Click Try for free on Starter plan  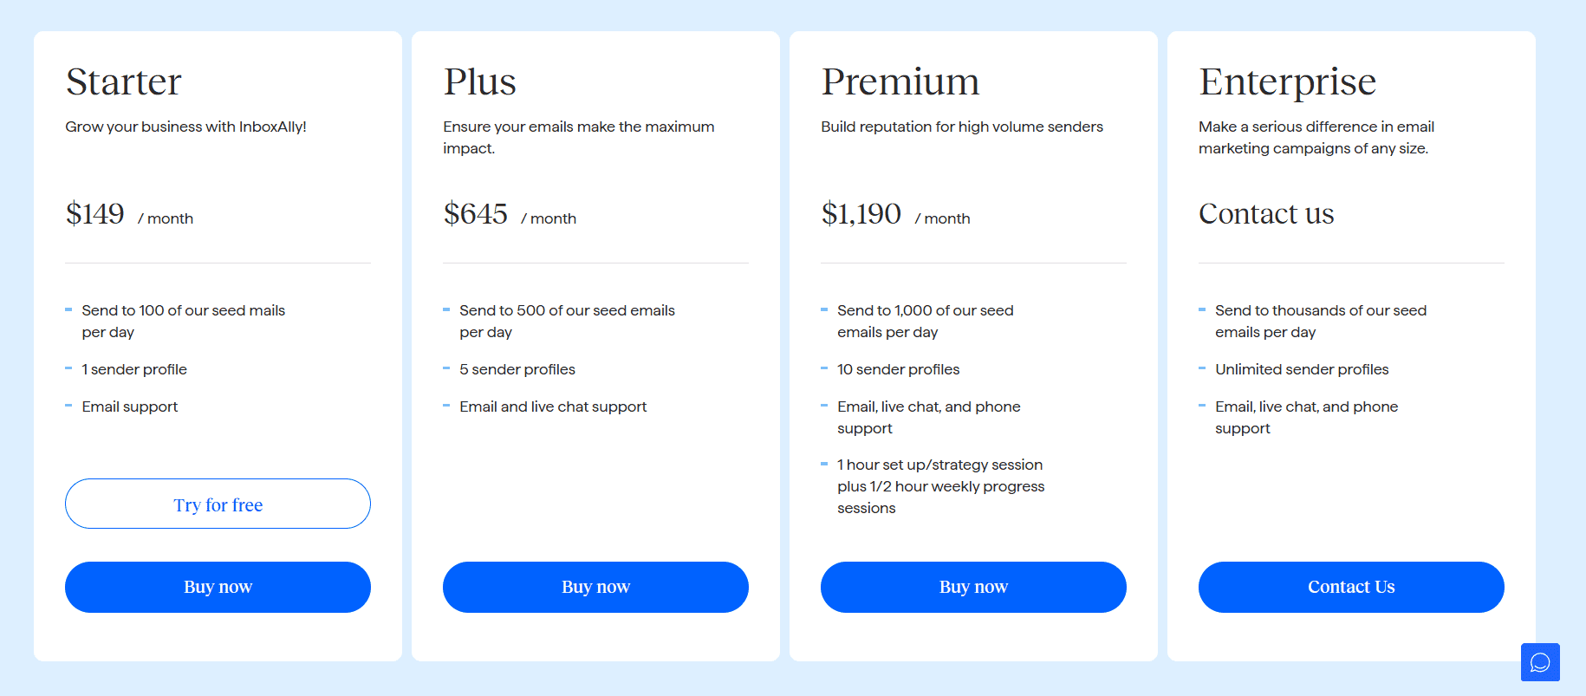[218, 504]
